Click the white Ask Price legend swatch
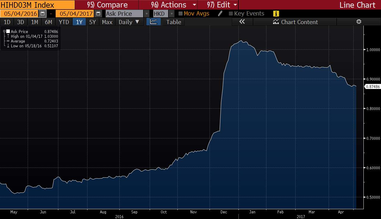This screenshot has height=219, width=381. click(x=8, y=31)
